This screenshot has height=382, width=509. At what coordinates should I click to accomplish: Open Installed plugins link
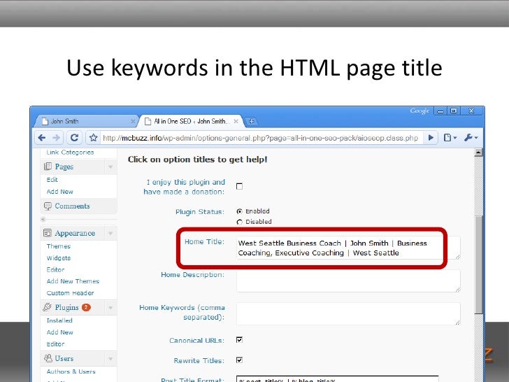click(x=59, y=320)
